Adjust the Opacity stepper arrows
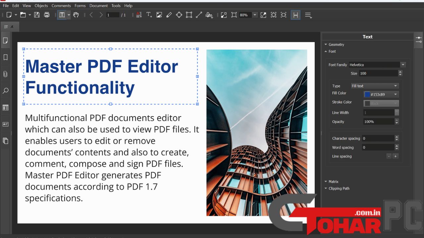The width and height of the screenshot is (424, 238). coord(397,122)
